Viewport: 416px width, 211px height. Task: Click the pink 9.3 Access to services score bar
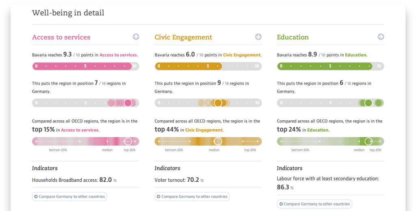pyautogui.click(x=82, y=66)
